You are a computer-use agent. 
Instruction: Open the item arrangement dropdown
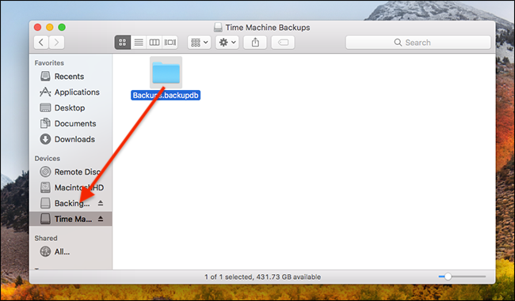200,42
